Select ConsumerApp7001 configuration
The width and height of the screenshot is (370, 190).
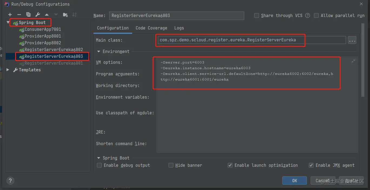43,29
